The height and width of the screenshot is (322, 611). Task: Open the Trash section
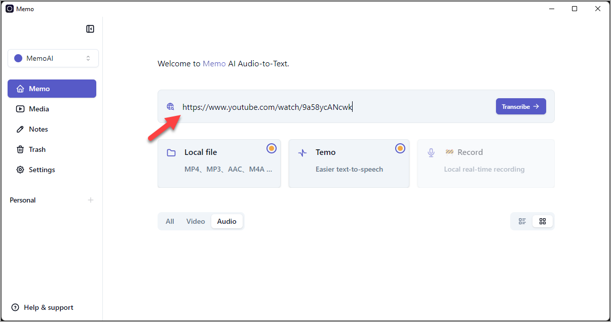(x=52, y=149)
